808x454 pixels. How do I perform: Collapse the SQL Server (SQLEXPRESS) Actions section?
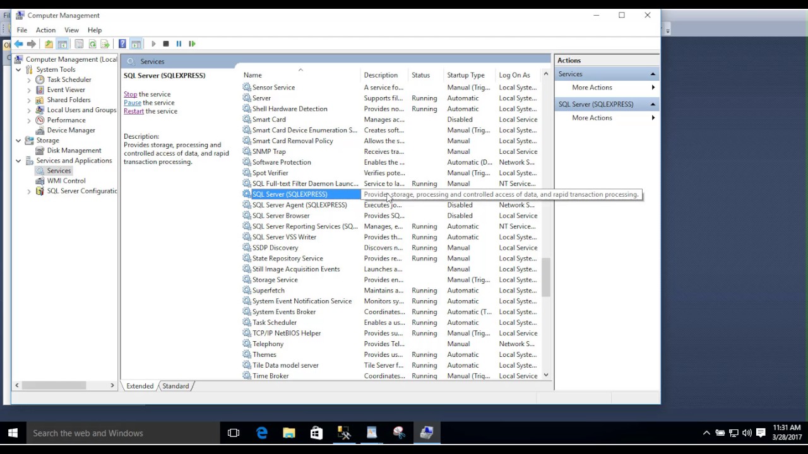pos(653,104)
